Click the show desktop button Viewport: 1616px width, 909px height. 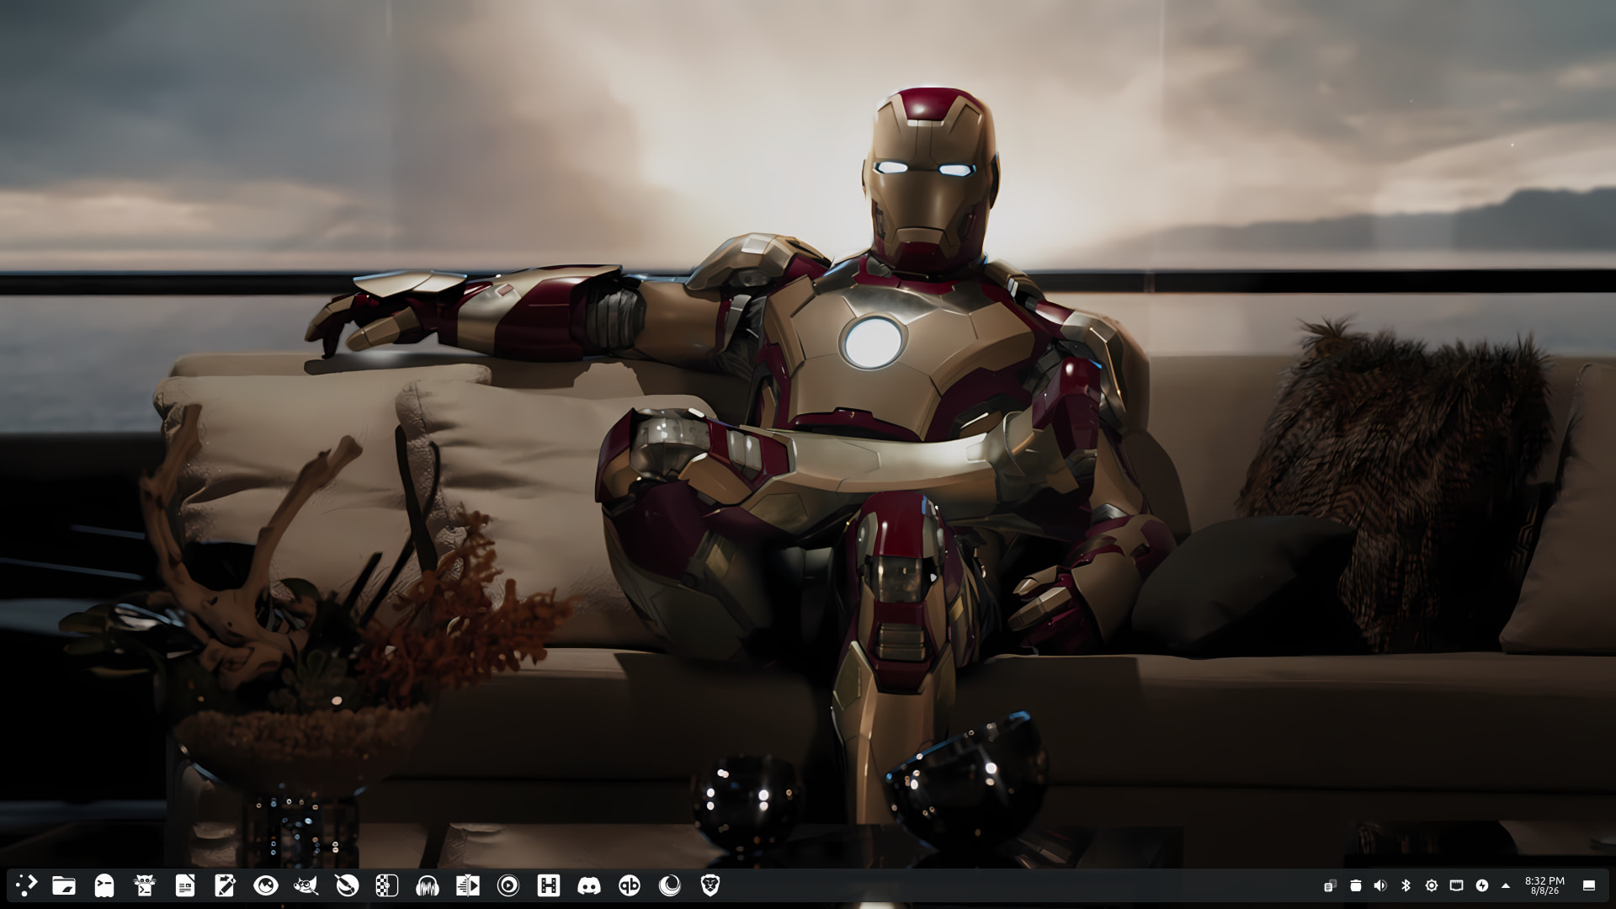1589,885
